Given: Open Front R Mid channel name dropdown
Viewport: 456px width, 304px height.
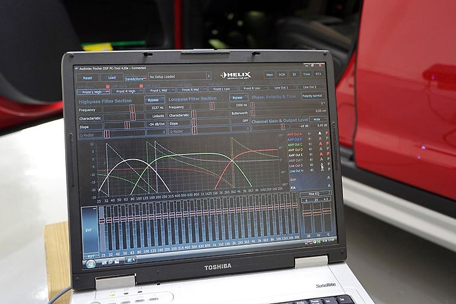Looking at the screenshot, I should click(x=192, y=89).
